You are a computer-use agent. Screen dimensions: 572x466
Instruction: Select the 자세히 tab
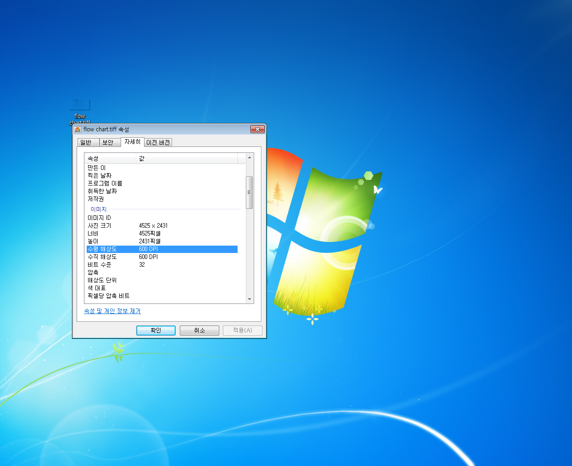tap(133, 142)
